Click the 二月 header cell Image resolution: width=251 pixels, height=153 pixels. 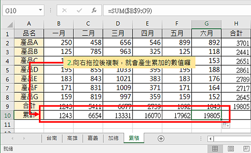(x=88, y=33)
